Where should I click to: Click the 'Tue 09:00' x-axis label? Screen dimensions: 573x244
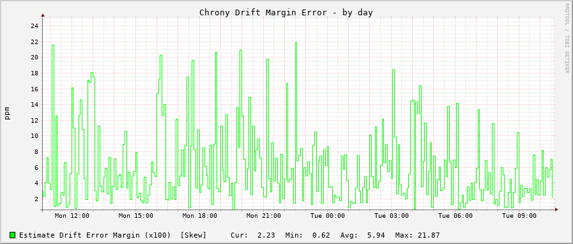(x=519, y=216)
